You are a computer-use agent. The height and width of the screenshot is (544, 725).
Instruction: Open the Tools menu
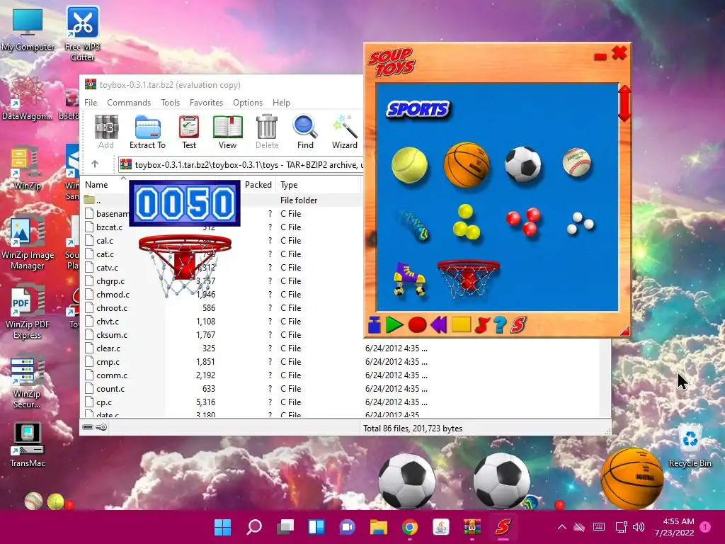170,103
